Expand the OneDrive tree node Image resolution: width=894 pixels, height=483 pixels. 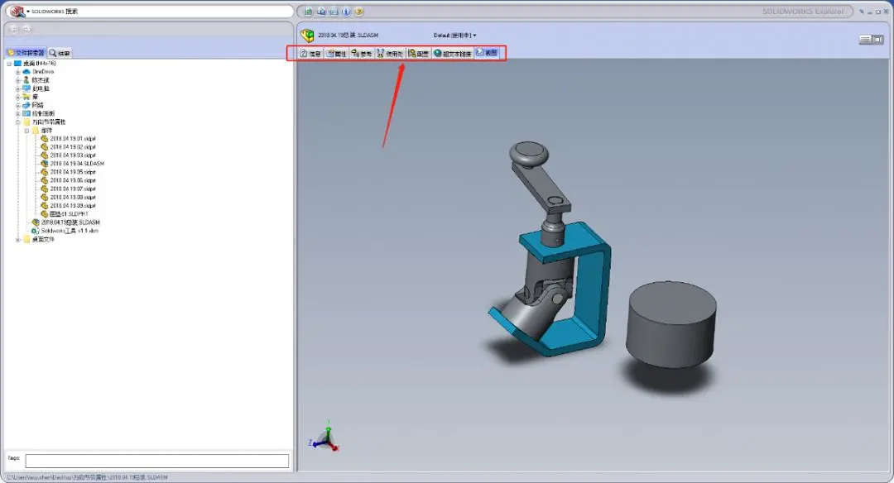pos(17,72)
